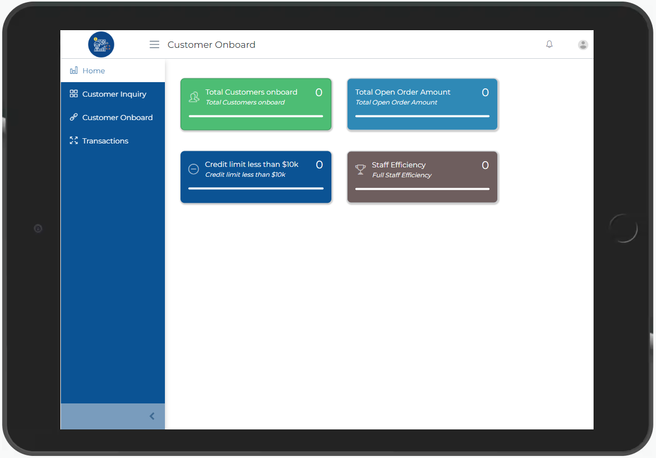Click the italic Total Customers onboard subtitle
Image resolution: width=656 pixels, height=458 pixels.
[245, 102]
